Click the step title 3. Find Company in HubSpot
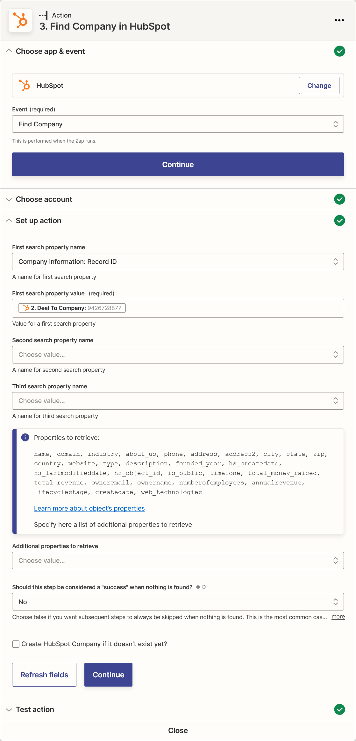 tap(105, 26)
